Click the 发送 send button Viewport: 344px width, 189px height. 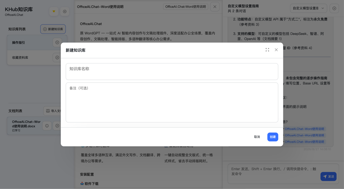click(329, 177)
